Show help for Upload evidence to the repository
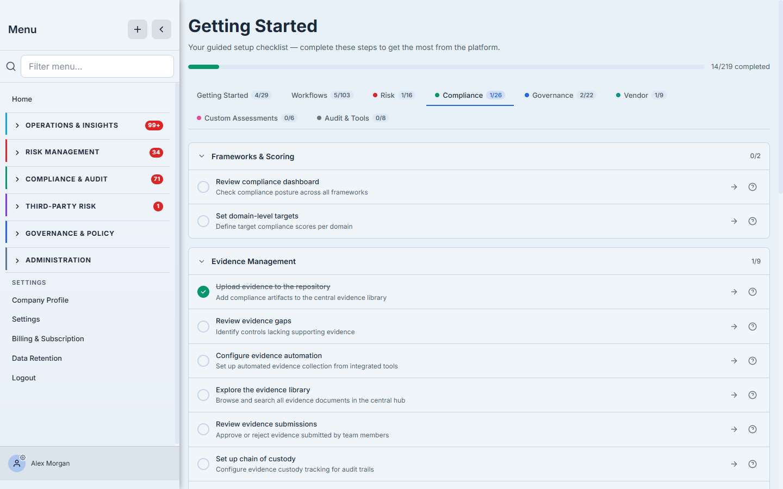Viewport: 783px width, 489px height. tap(753, 292)
